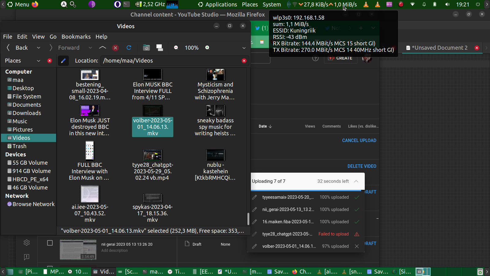The image size is (490, 276).
Task: Open the System menu in top panel
Action: (272, 4)
